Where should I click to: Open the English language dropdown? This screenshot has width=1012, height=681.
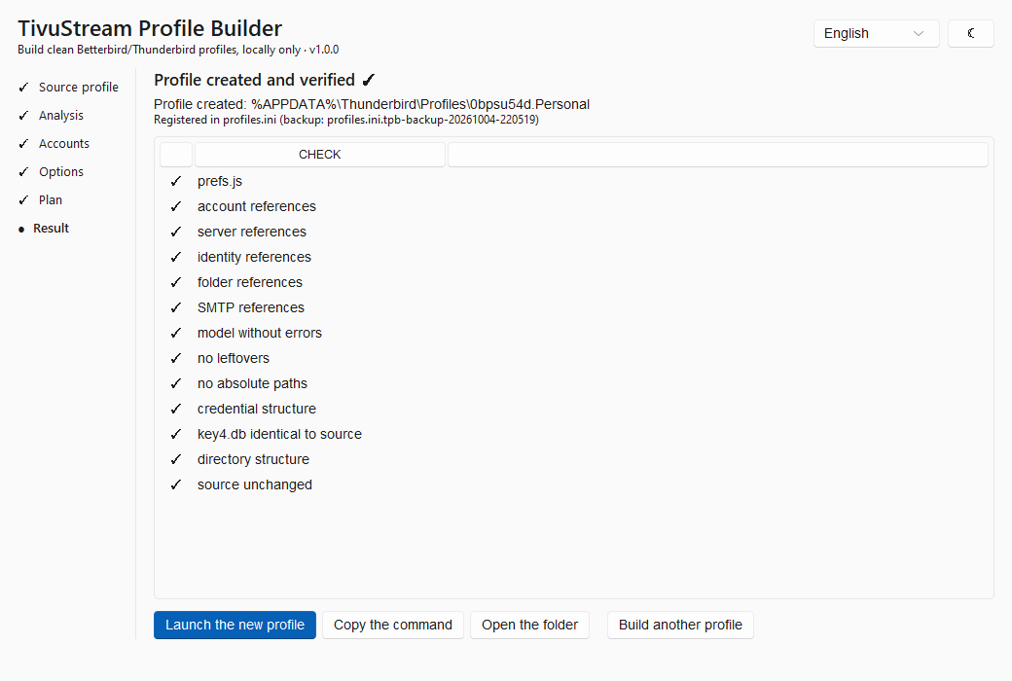coord(876,34)
